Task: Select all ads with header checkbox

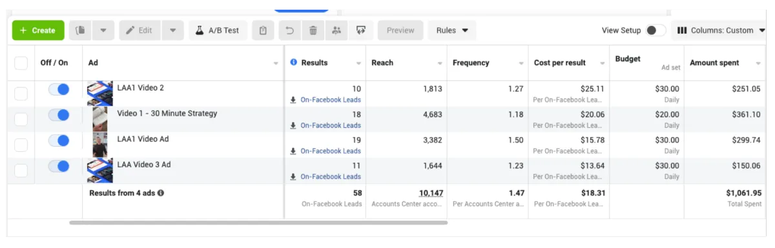Action: click(21, 63)
